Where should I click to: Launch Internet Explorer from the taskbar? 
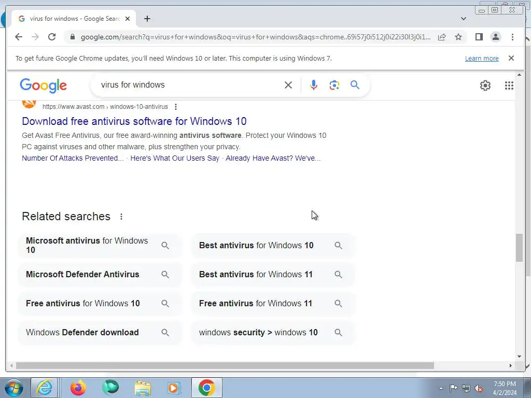[x=45, y=388]
